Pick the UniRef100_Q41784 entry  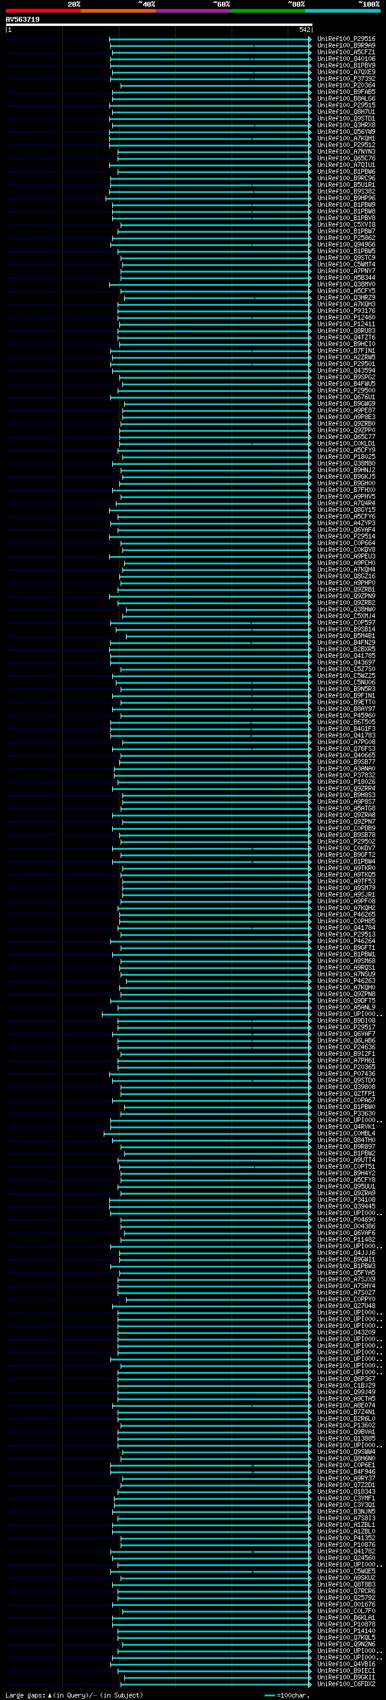click(x=346, y=927)
